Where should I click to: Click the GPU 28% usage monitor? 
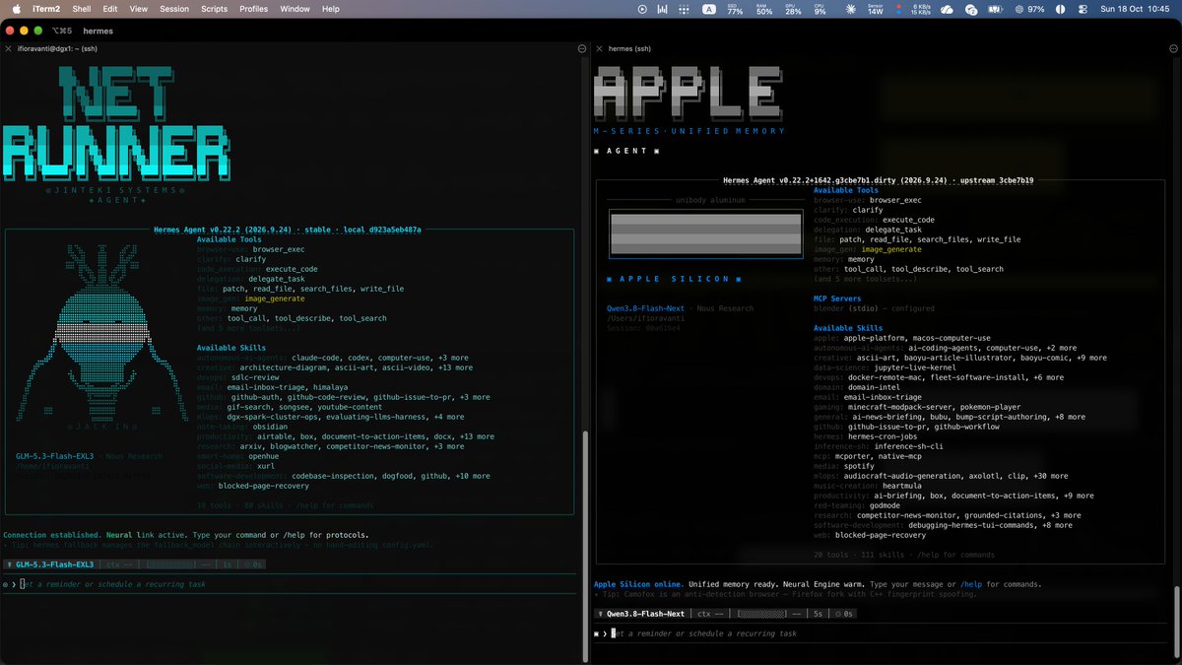(792, 9)
